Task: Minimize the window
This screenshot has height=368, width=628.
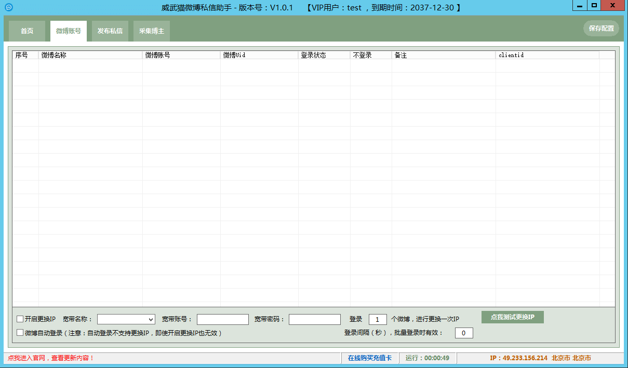Action: (x=580, y=6)
